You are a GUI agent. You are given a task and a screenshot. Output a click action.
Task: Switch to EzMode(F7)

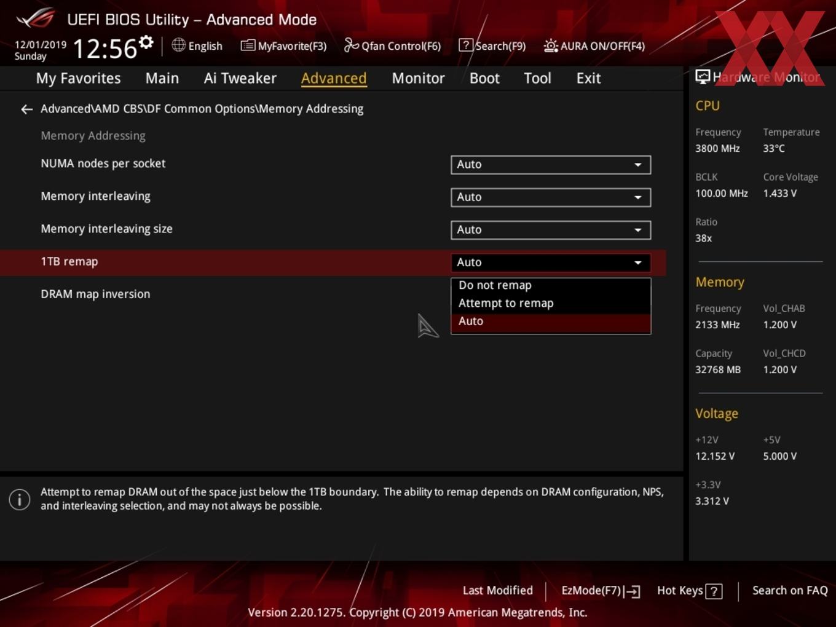[601, 591]
